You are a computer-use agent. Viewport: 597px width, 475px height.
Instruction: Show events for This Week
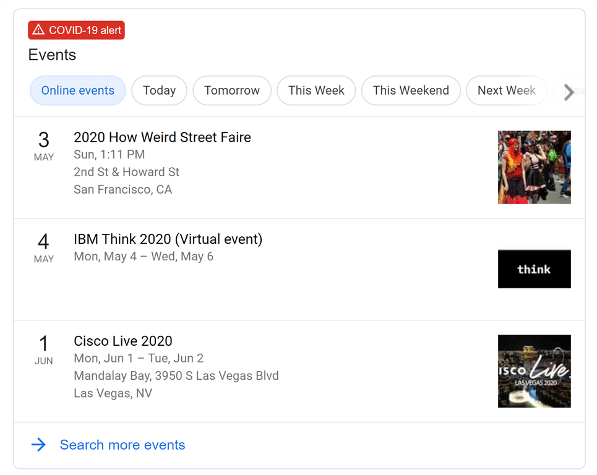point(316,90)
